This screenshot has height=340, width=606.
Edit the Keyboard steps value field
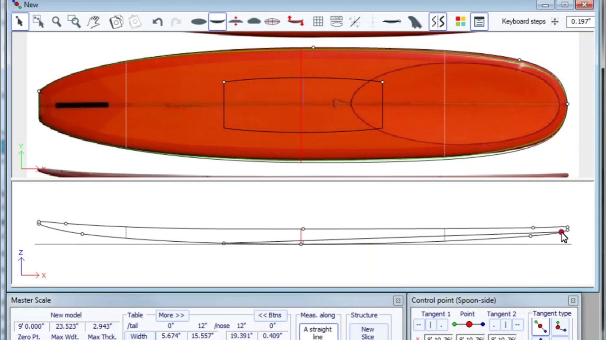pos(580,22)
